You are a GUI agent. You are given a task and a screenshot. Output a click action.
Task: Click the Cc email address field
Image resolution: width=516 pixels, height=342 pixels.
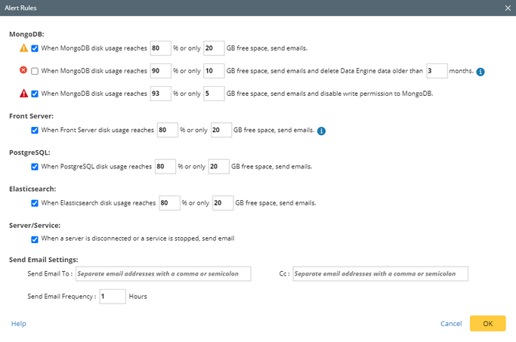pos(380,273)
